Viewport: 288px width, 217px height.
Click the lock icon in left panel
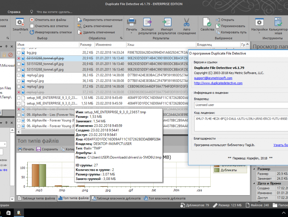[x=4, y=55]
